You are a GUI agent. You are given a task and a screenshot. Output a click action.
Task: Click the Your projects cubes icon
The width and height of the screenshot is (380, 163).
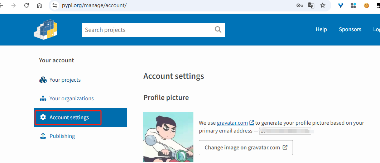click(x=43, y=80)
